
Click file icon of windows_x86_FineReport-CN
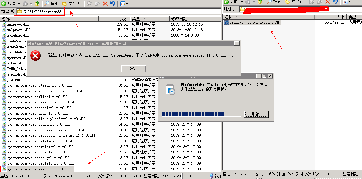227,22
